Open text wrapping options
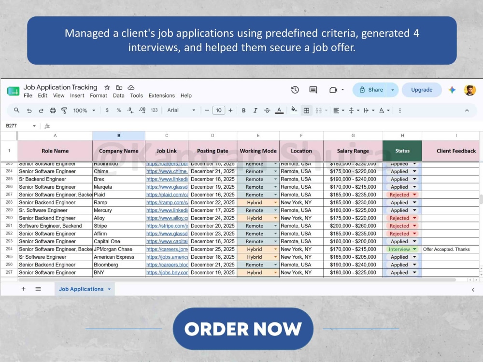 tap(369, 111)
